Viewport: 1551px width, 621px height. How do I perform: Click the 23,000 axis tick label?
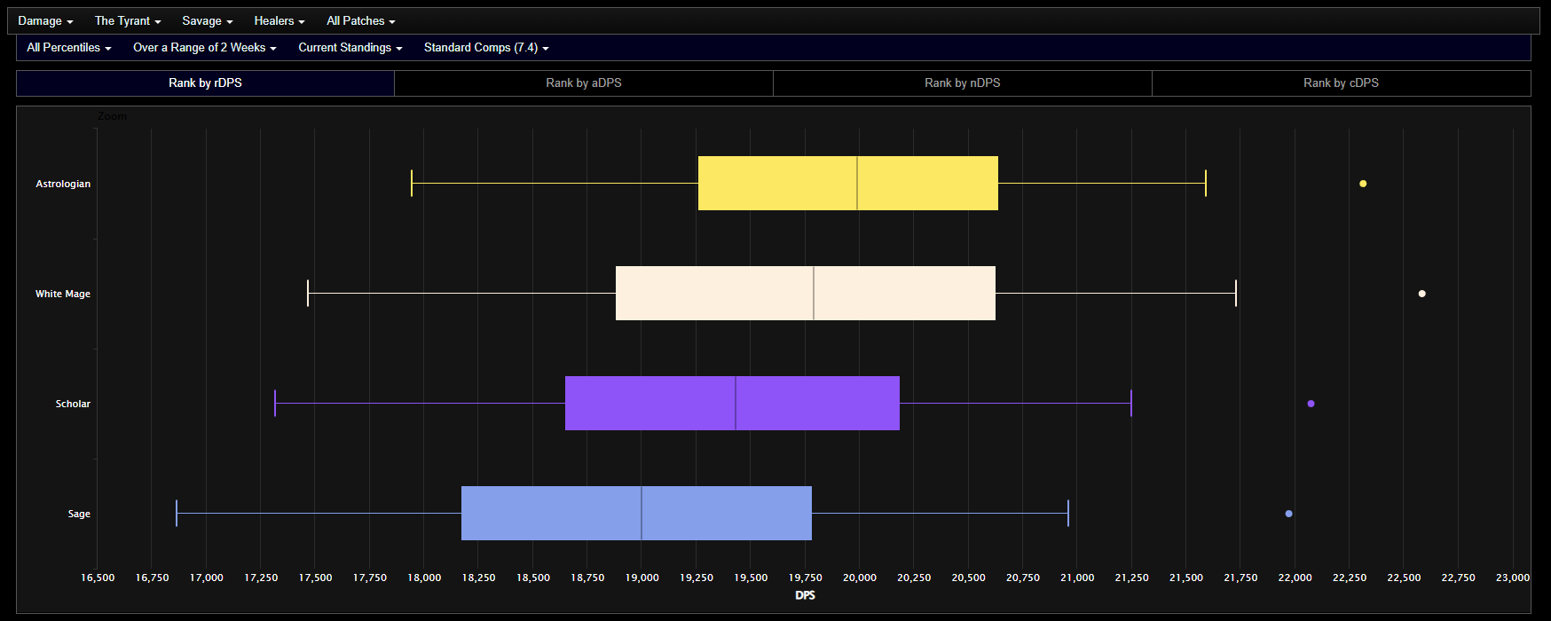pyautogui.click(x=1513, y=578)
